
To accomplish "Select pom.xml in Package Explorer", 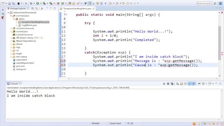I will pos(20,66).
